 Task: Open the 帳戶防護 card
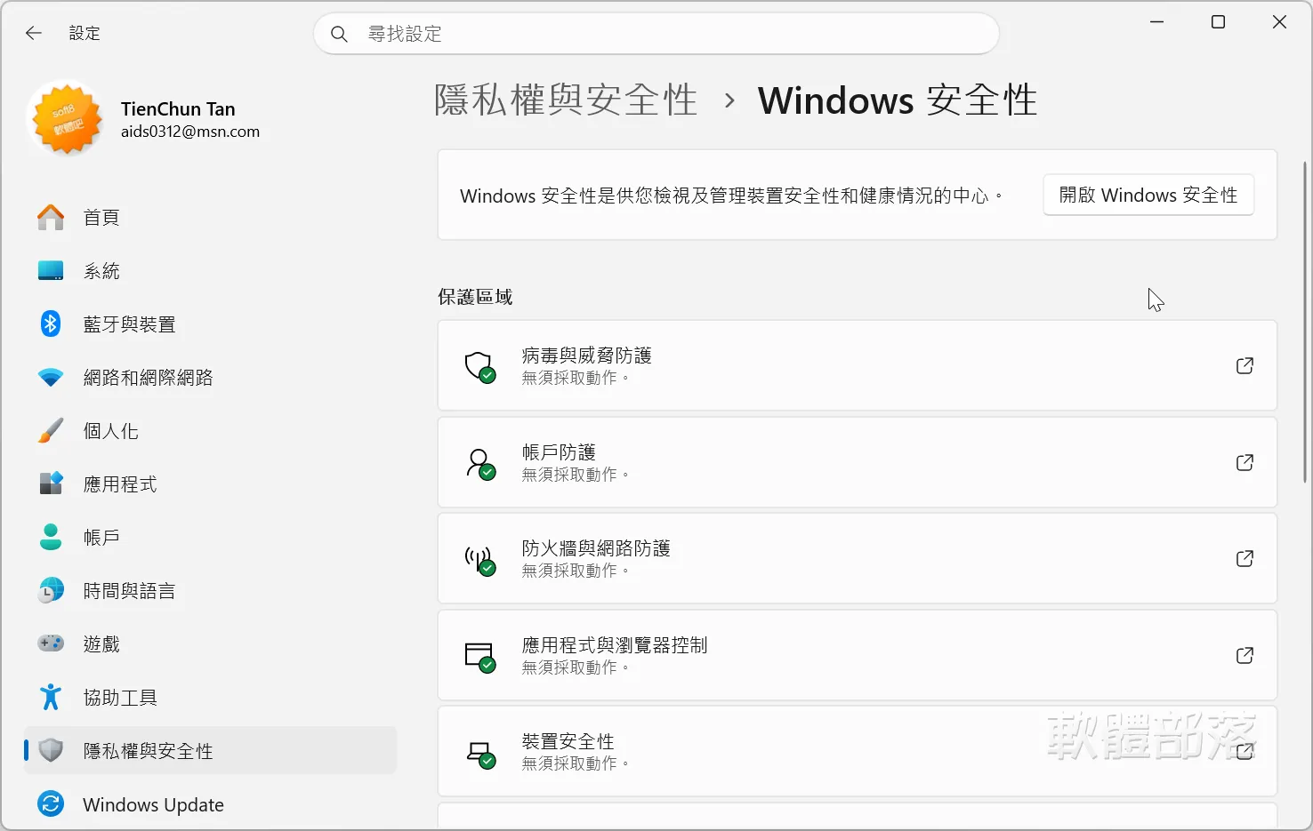tap(858, 463)
